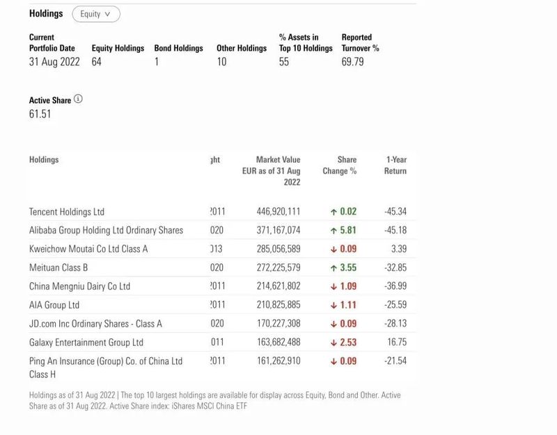This screenshot has width=557, height=435.
Task: Open Ping An Insurance (Group) holding
Action: tap(106, 361)
